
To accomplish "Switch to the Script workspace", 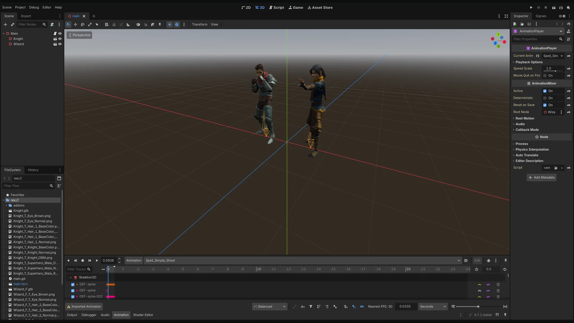I will [x=276, y=8].
